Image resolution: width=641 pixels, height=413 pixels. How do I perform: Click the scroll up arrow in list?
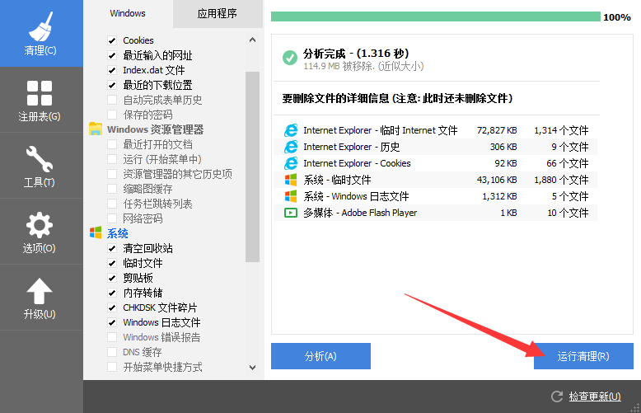[252, 40]
